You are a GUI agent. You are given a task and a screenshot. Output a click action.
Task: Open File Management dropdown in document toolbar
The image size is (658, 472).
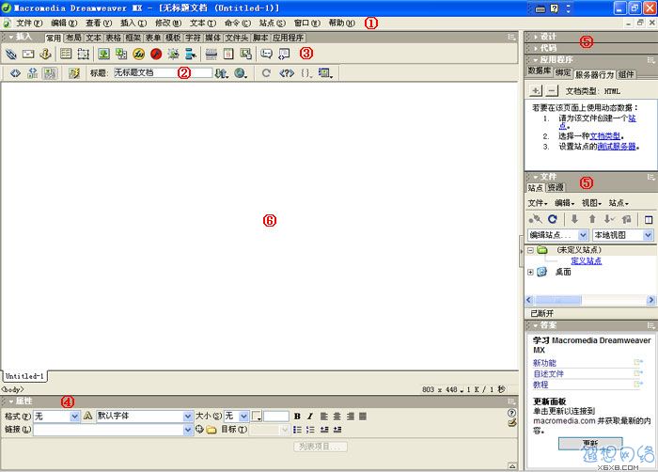click(x=222, y=73)
